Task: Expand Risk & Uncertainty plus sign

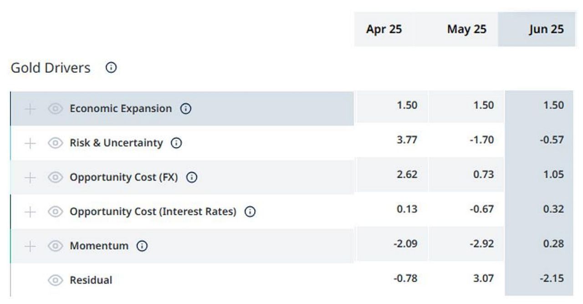Action: (x=30, y=143)
